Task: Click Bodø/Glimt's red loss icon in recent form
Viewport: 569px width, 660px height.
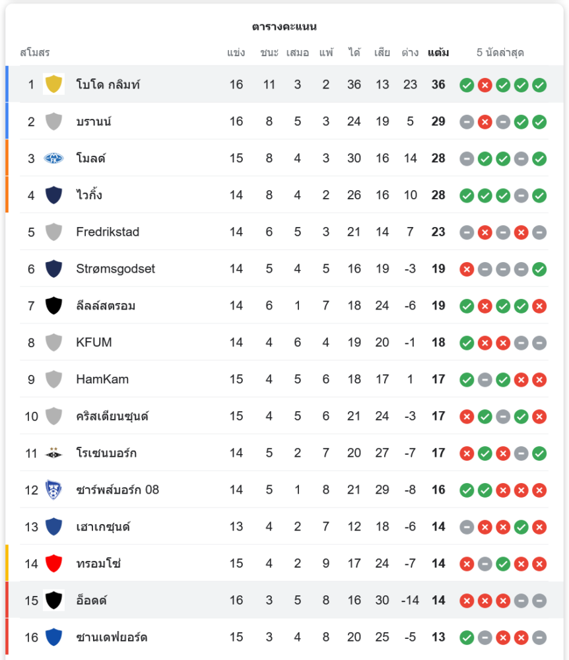Action: coord(485,85)
